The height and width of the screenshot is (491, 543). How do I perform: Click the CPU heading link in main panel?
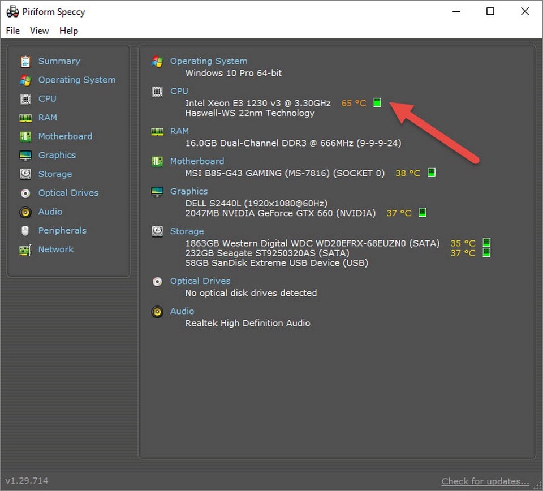click(179, 91)
